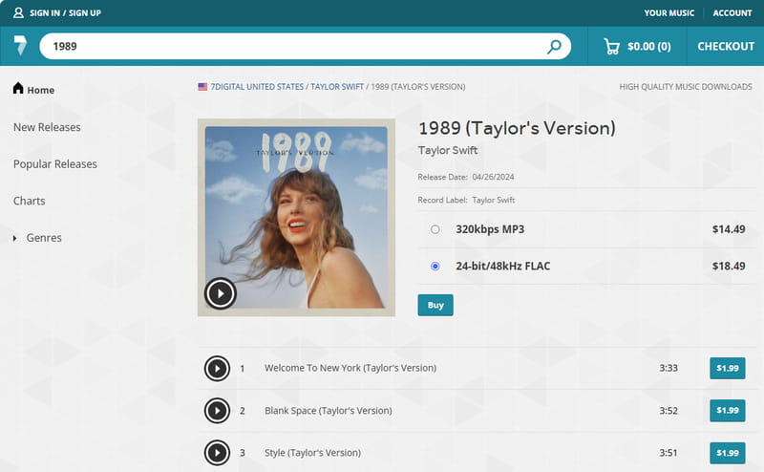Click the 3:52 track duration

click(x=668, y=411)
